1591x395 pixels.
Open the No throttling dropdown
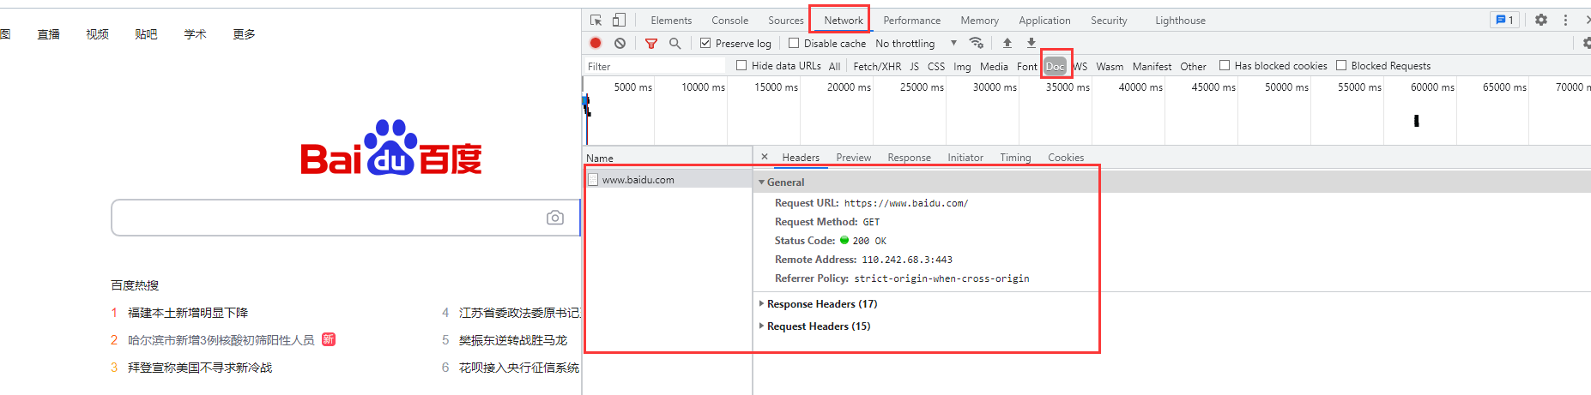tap(916, 43)
